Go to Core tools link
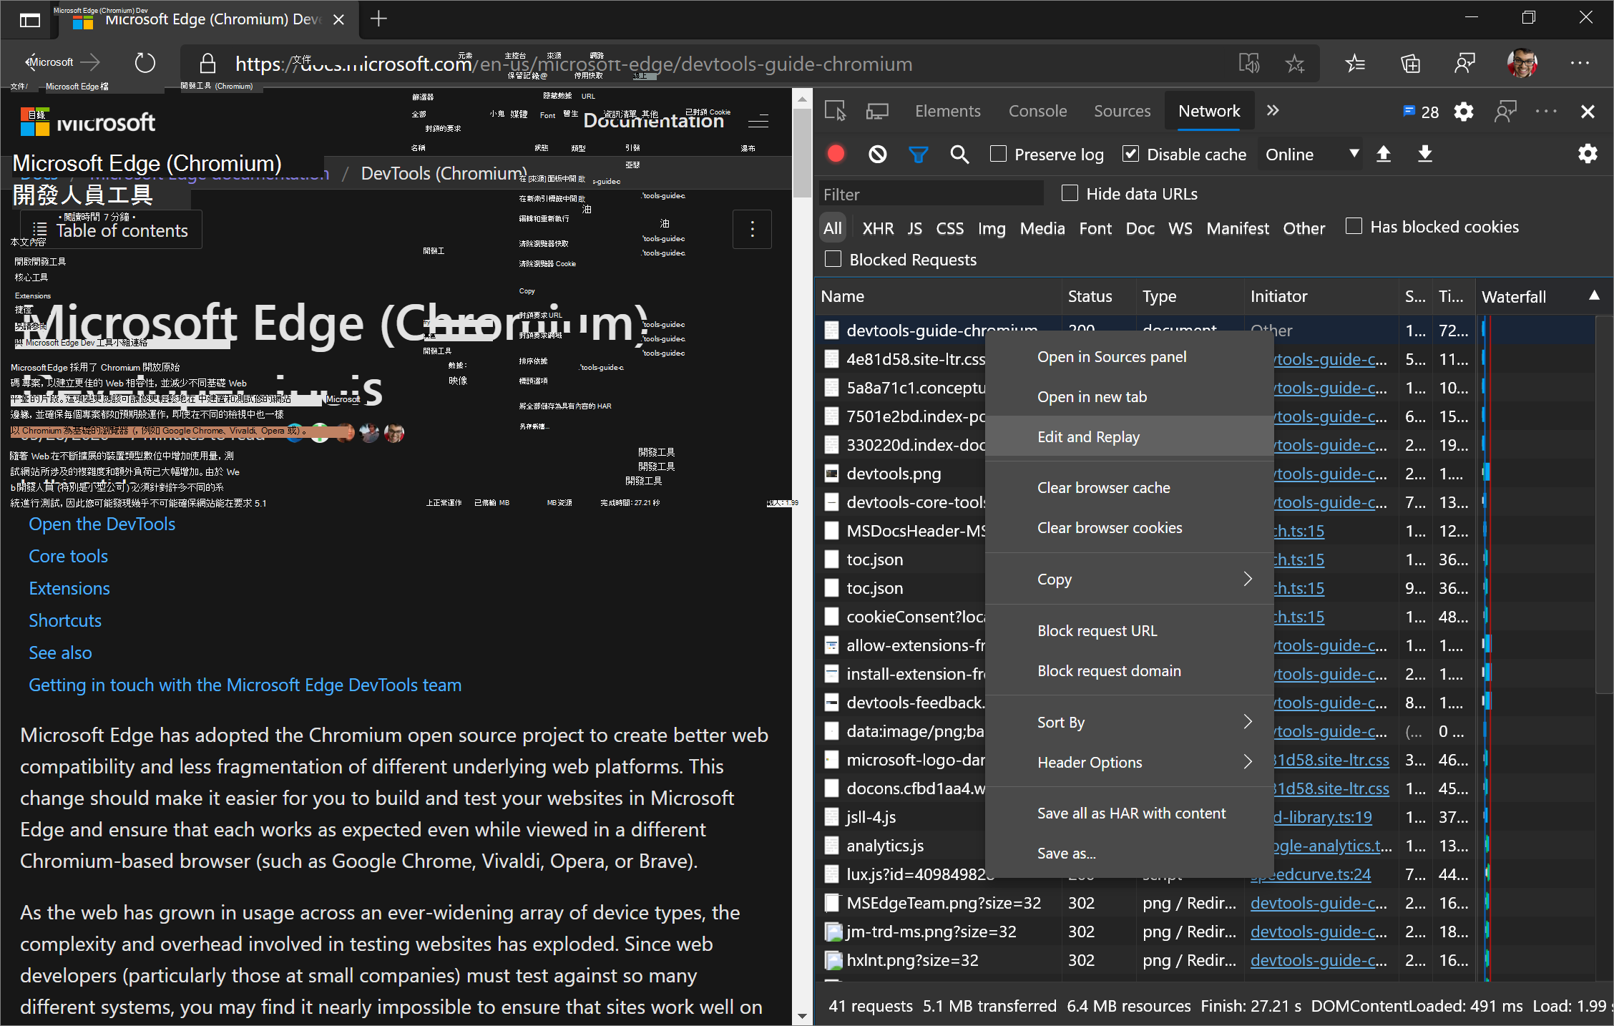 [68, 556]
